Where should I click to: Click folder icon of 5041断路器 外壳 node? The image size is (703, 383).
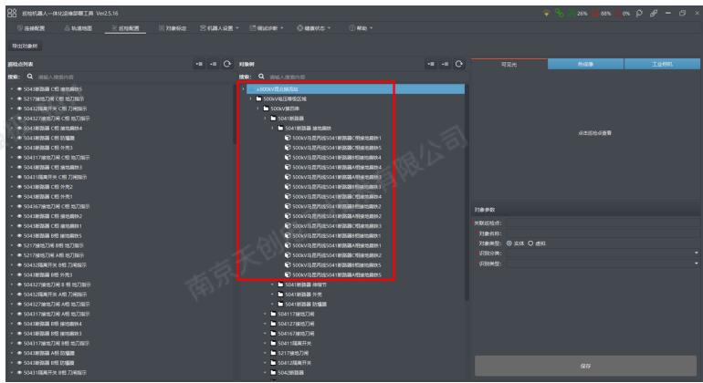[x=280, y=295]
